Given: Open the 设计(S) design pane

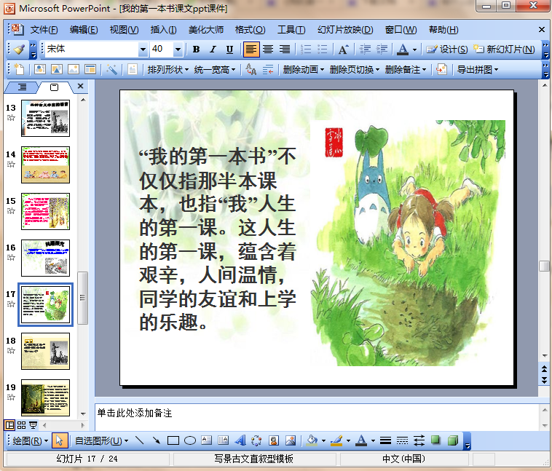Looking at the screenshot, I should tap(447, 50).
